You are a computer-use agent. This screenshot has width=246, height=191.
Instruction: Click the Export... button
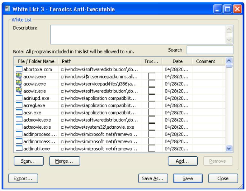(23, 178)
